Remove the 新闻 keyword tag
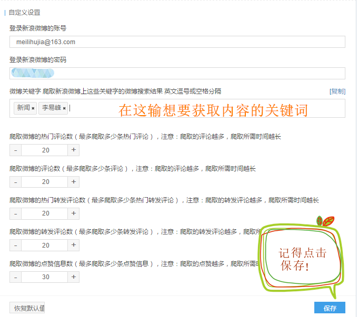This screenshot has width=358, height=317. tap(33, 108)
